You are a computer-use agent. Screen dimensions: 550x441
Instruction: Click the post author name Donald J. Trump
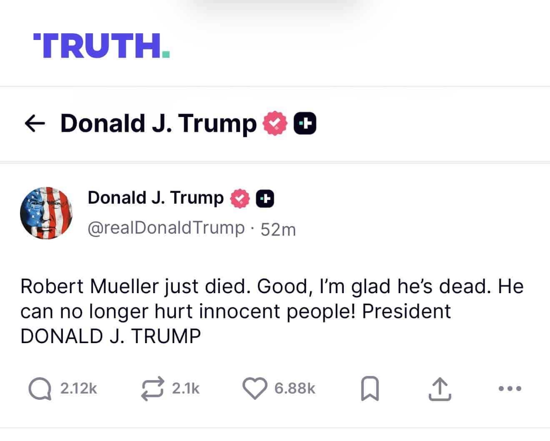point(155,198)
